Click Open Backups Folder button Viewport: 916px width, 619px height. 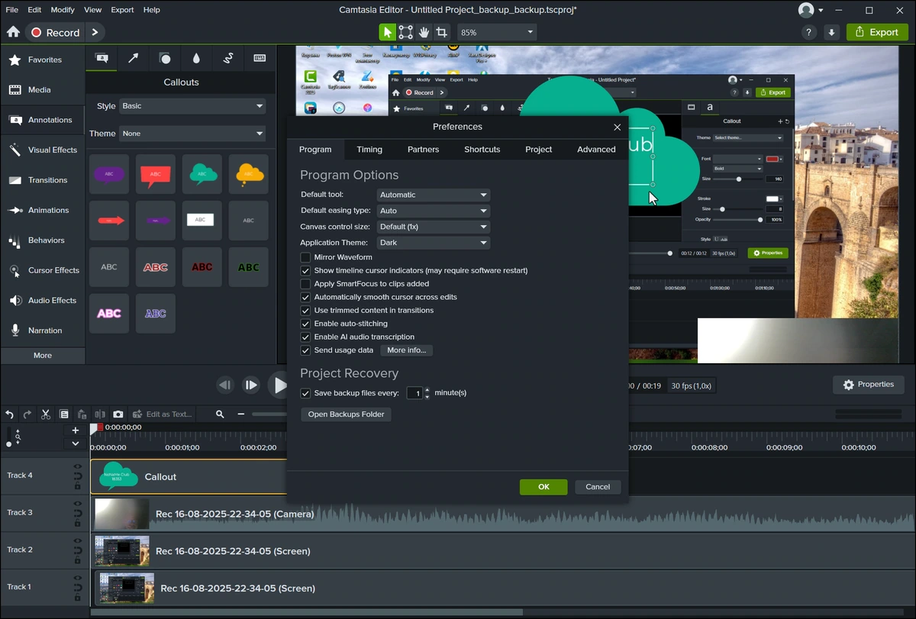pyautogui.click(x=347, y=414)
